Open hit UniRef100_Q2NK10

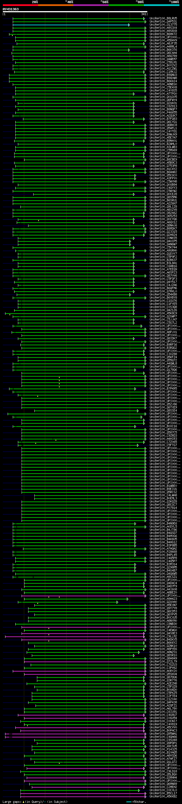click(163, 646)
